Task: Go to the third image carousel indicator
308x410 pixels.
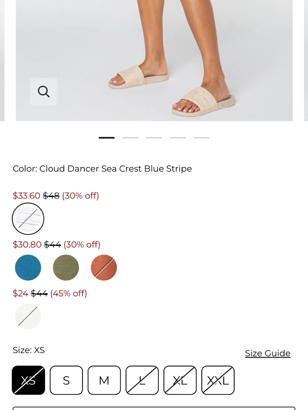Action: [x=154, y=138]
